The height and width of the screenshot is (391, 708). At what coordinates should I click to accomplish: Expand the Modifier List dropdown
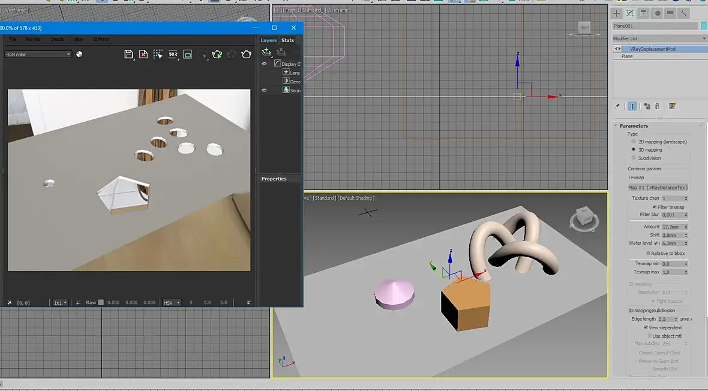tap(659, 38)
